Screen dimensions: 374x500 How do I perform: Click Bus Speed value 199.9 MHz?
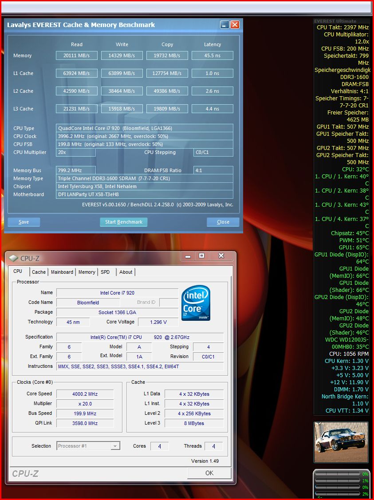click(85, 413)
